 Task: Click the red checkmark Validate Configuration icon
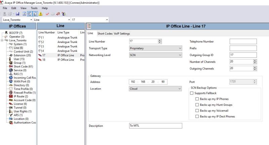click(47, 14)
